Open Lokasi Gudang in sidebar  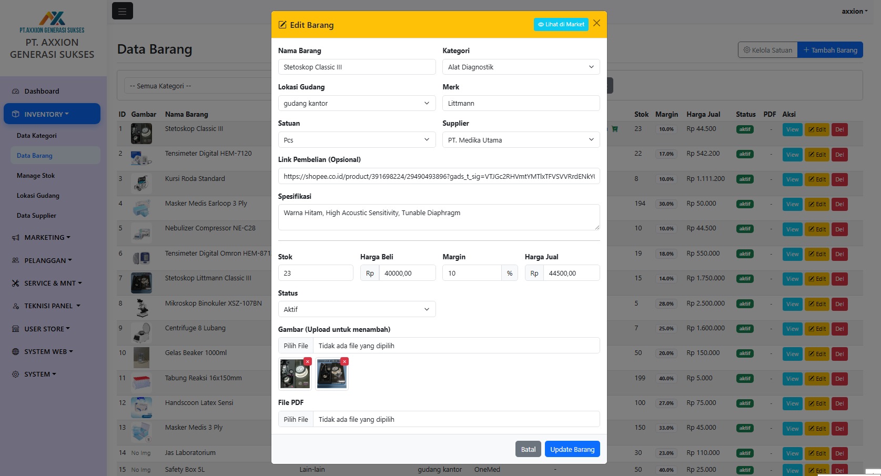pyautogui.click(x=55, y=195)
